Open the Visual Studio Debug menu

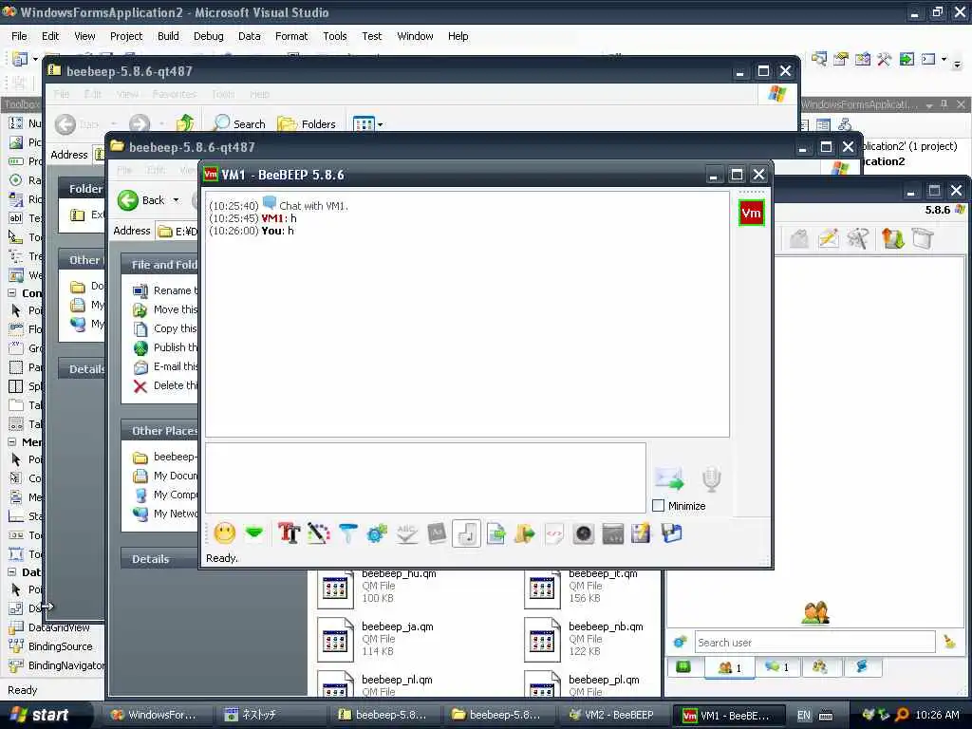pyautogui.click(x=208, y=36)
